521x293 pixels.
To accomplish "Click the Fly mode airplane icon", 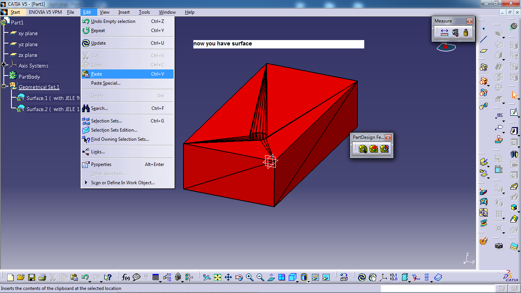I will (207, 277).
